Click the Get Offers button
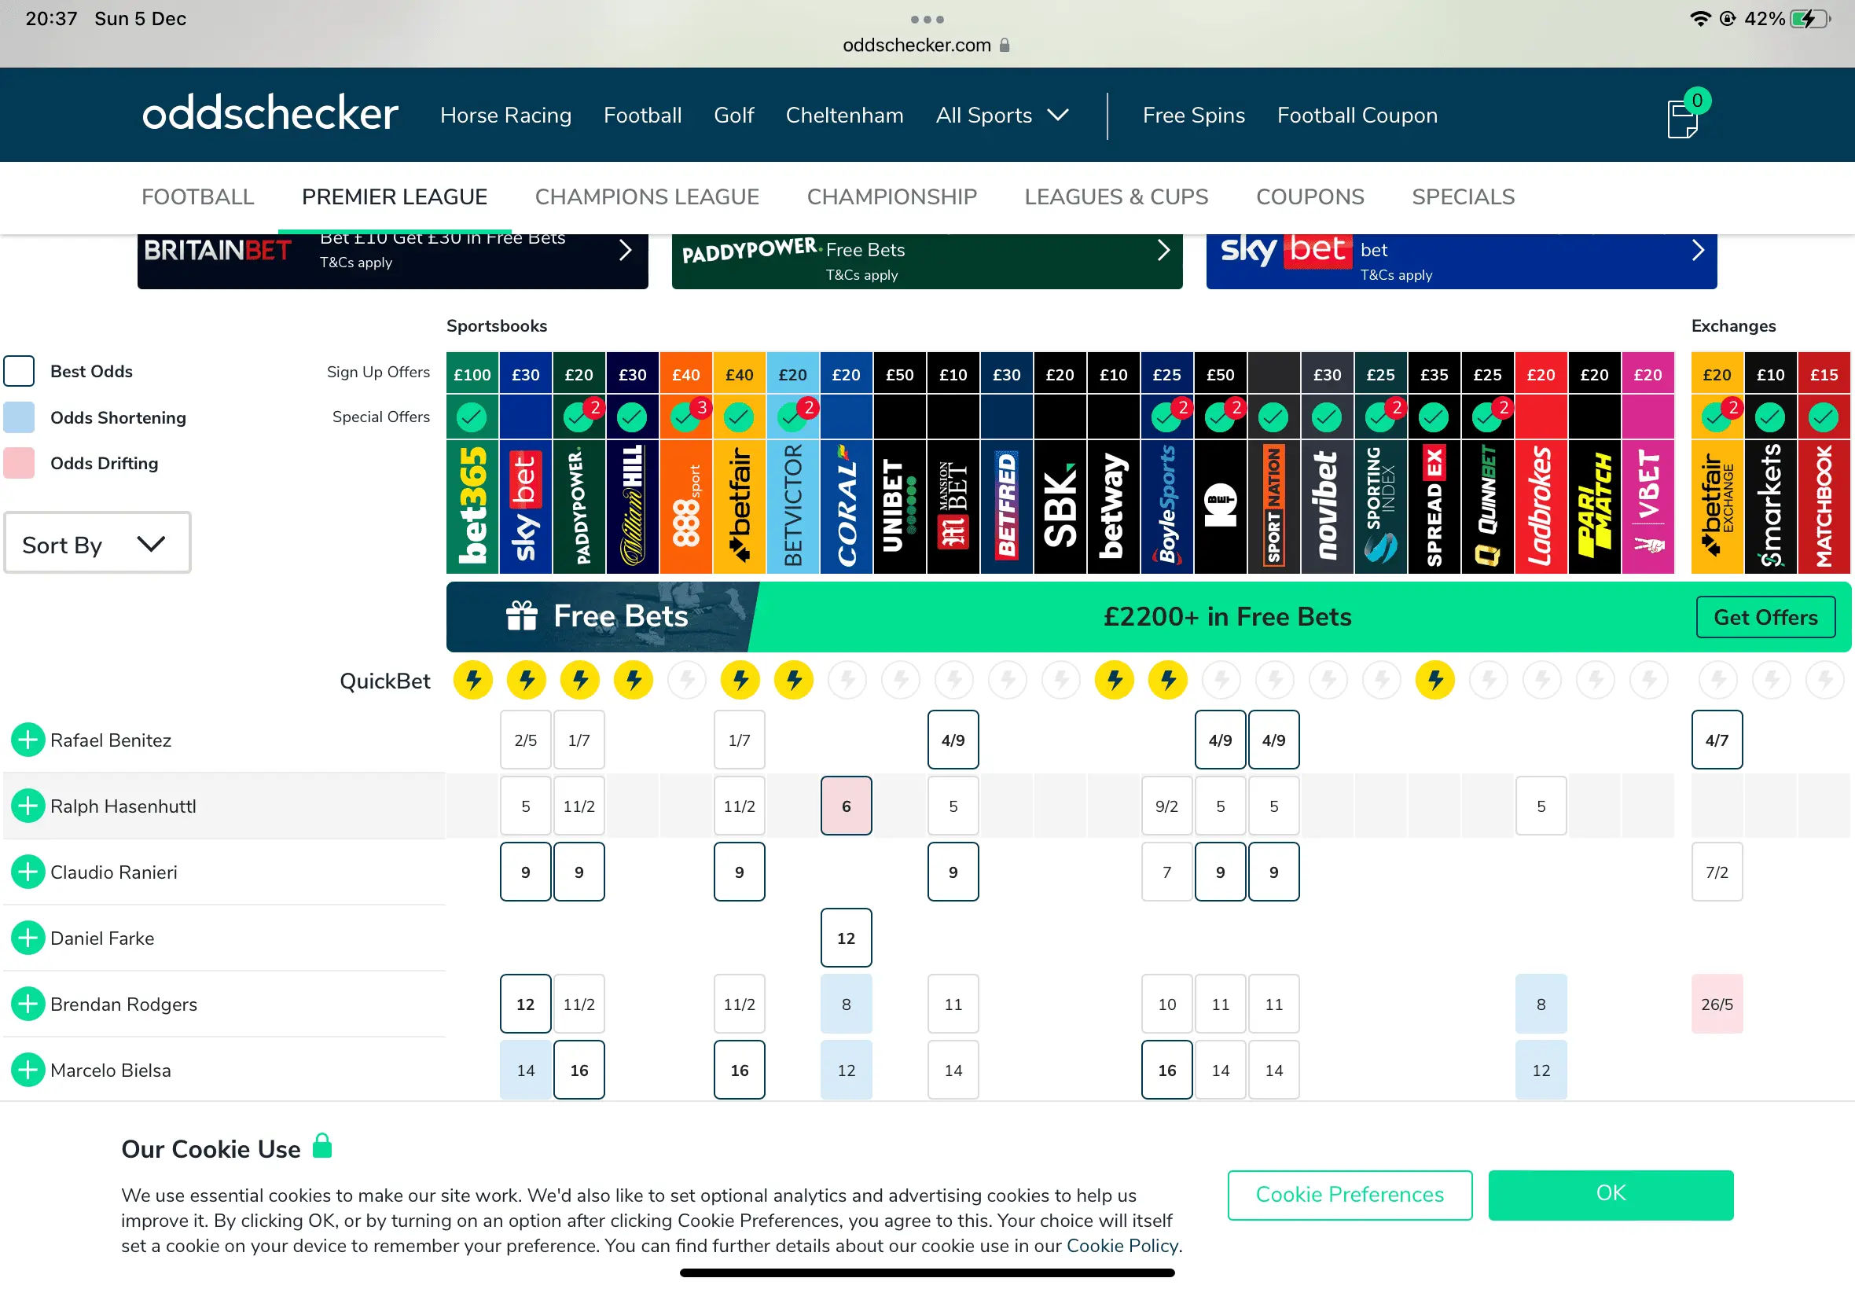The image size is (1855, 1289). click(x=1765, y=617)
